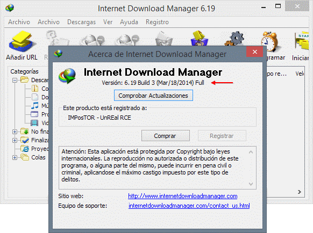Minimize the Internet Download Manager main window

click(264, 8)
